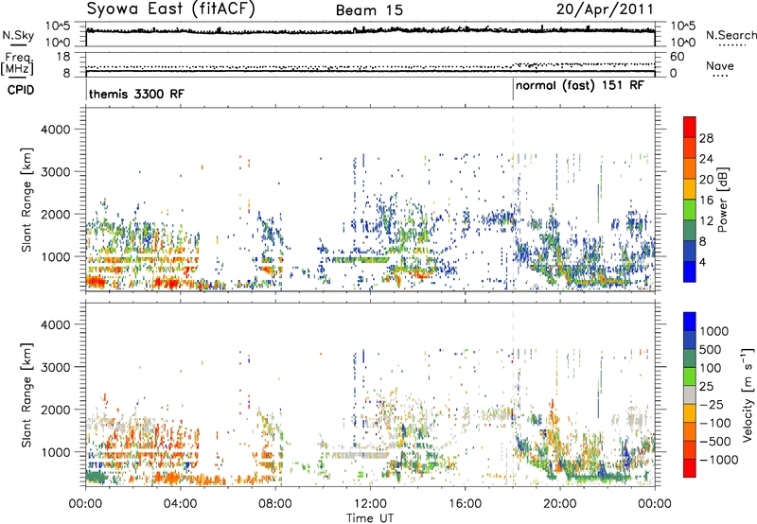Click the "08:00" time axis label

(275, 504)
